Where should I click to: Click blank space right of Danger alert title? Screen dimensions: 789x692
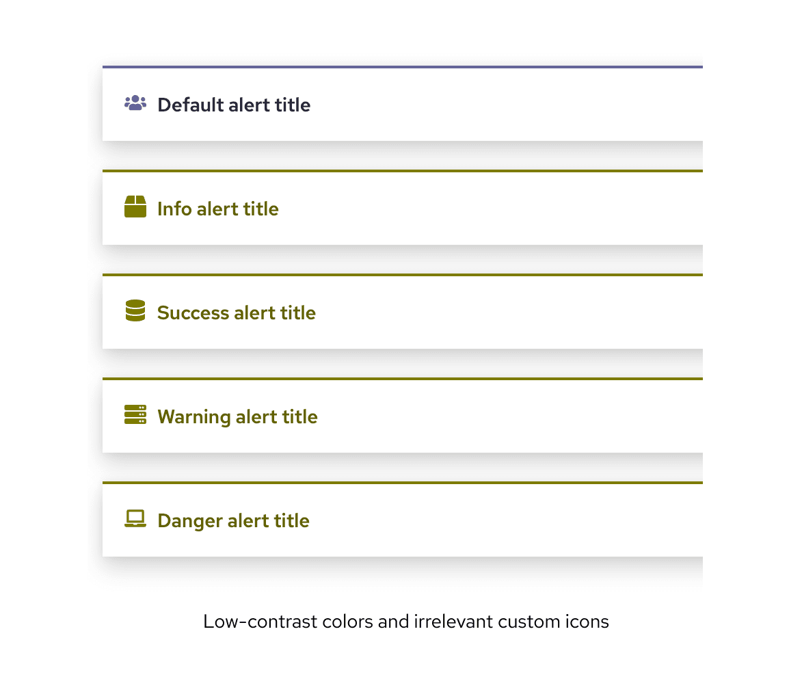[x=506, y=521]
